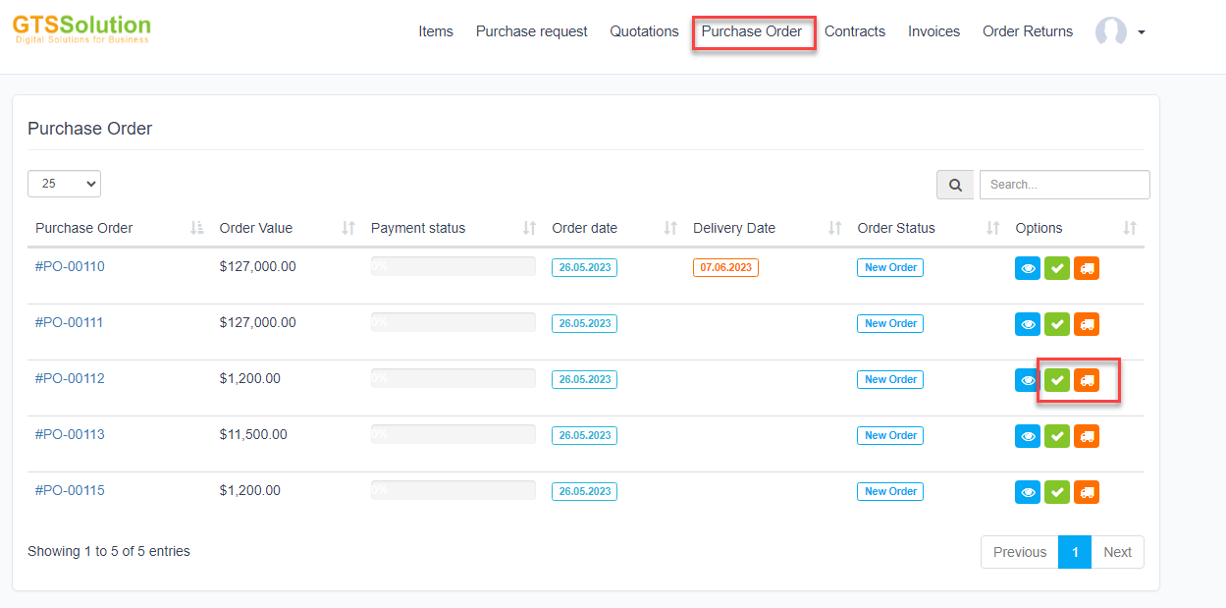This screenshot has height=608, width=1226.
Task: Click the orange truck icon for #PO-00110
Action: pyautogui.click(x=1086, y=268)
